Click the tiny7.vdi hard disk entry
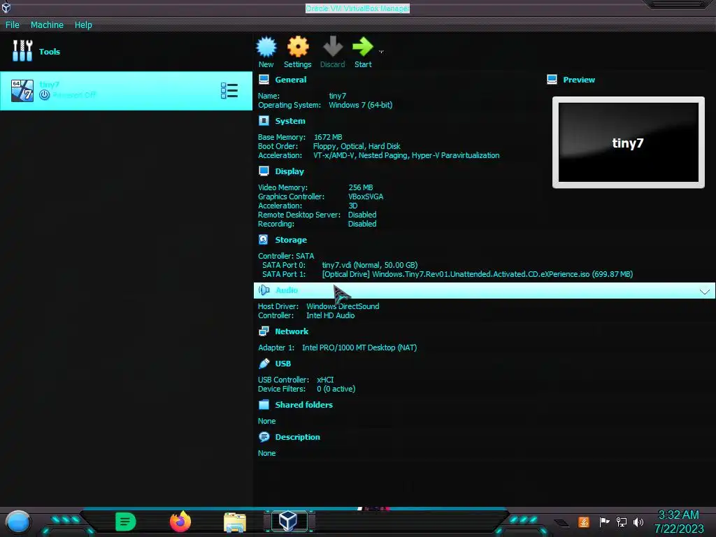This screenshot has height=537, width=716. (x=369, y=265)
